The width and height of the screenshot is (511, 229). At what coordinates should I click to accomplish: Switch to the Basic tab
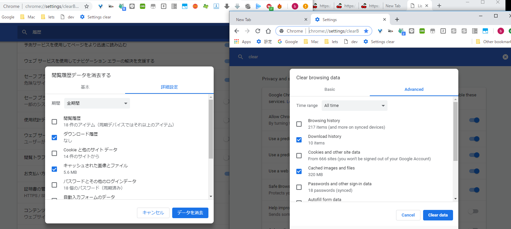330,89
